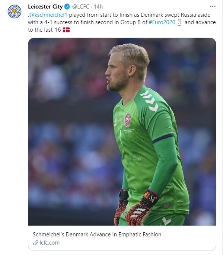Click the red crest on the green jersey
Screen dimensions: 223x255
[x=127, y=120]
